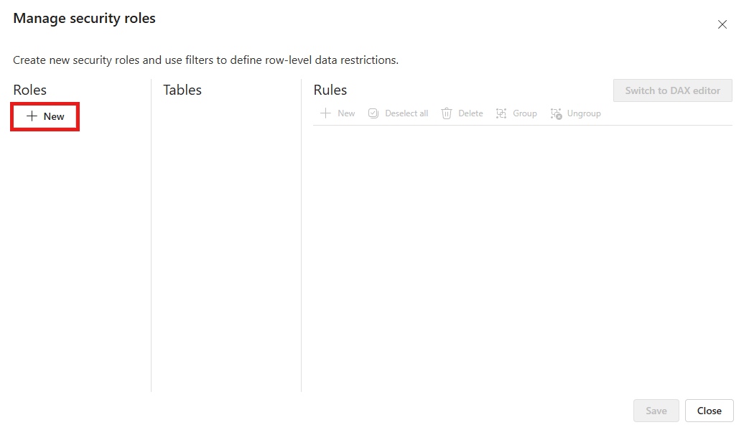
Task: Click Group in the Rules toolbar
Action: [x=516, y=113]
